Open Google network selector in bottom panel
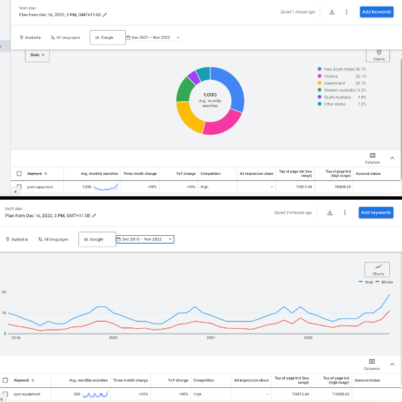This screenshot has height=402, width=402. pos(97,239)
